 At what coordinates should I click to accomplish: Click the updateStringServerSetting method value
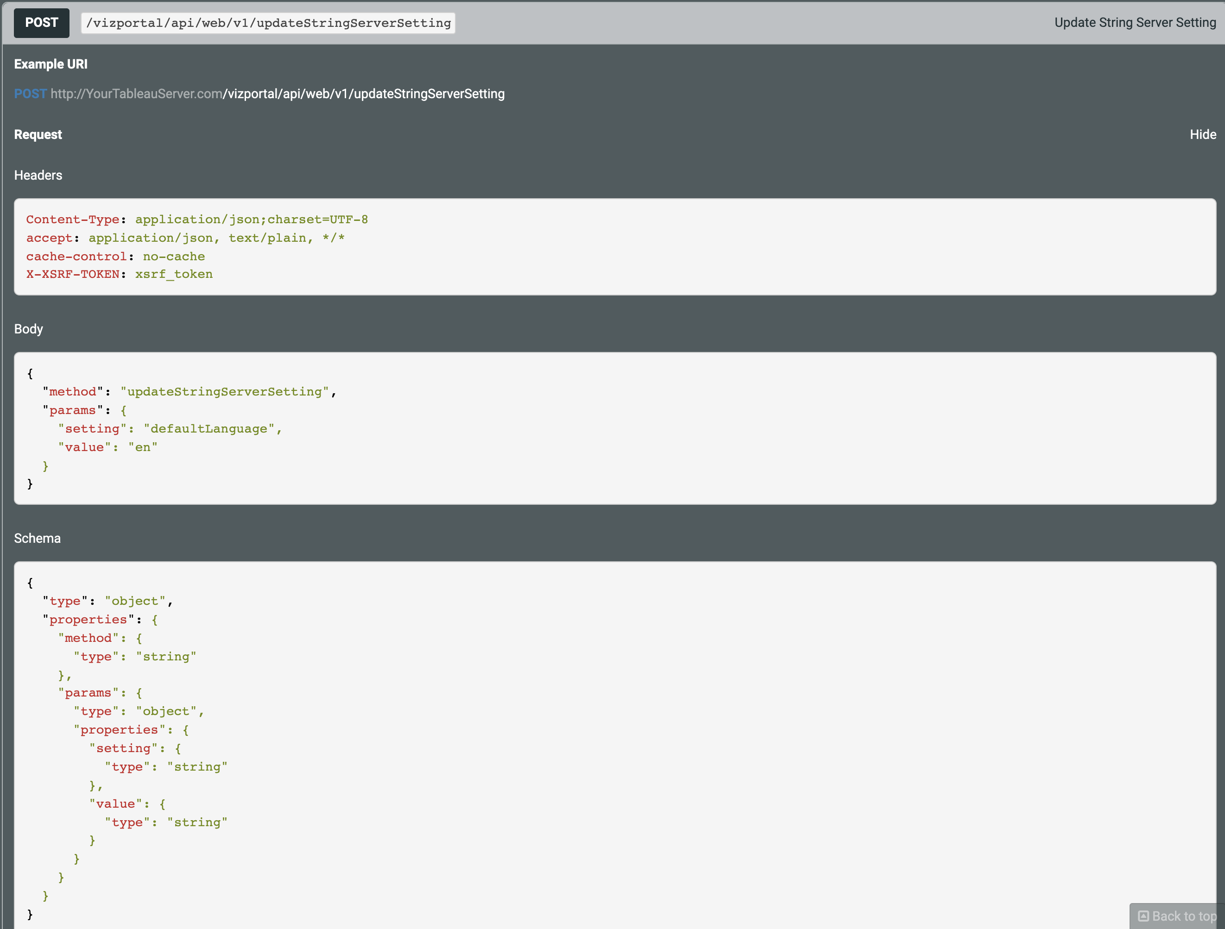[224, 391]
